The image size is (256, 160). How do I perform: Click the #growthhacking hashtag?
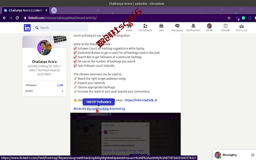(98, 109)
